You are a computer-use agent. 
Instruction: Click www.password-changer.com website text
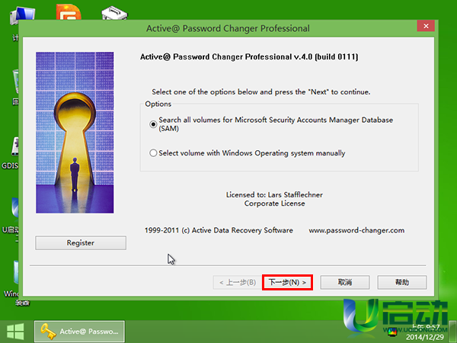pyautogui.click(x=356, y=230)
